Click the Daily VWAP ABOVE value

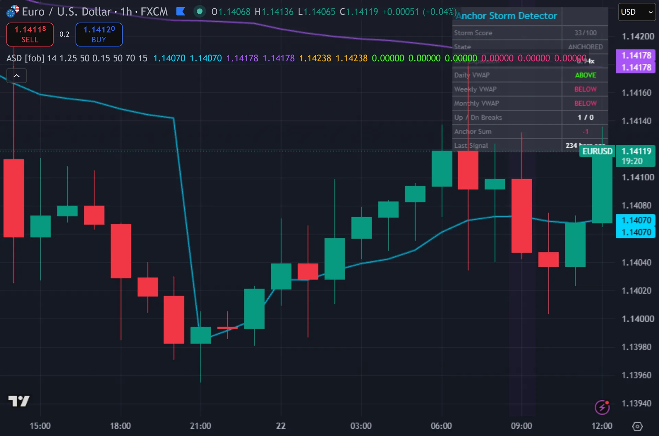click(586, 75)
